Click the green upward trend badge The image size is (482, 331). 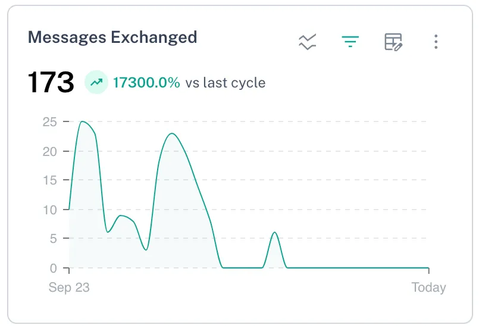pyautogui.click(x=96, y=83)
